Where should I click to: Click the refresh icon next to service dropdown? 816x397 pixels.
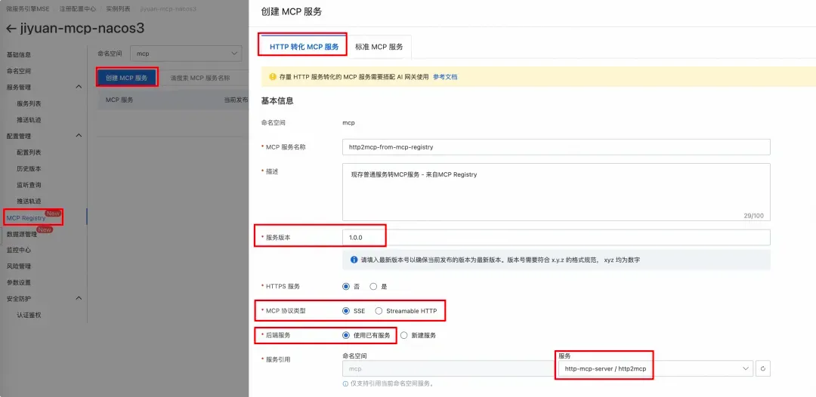pyautogui.click(x=763, y=368)
